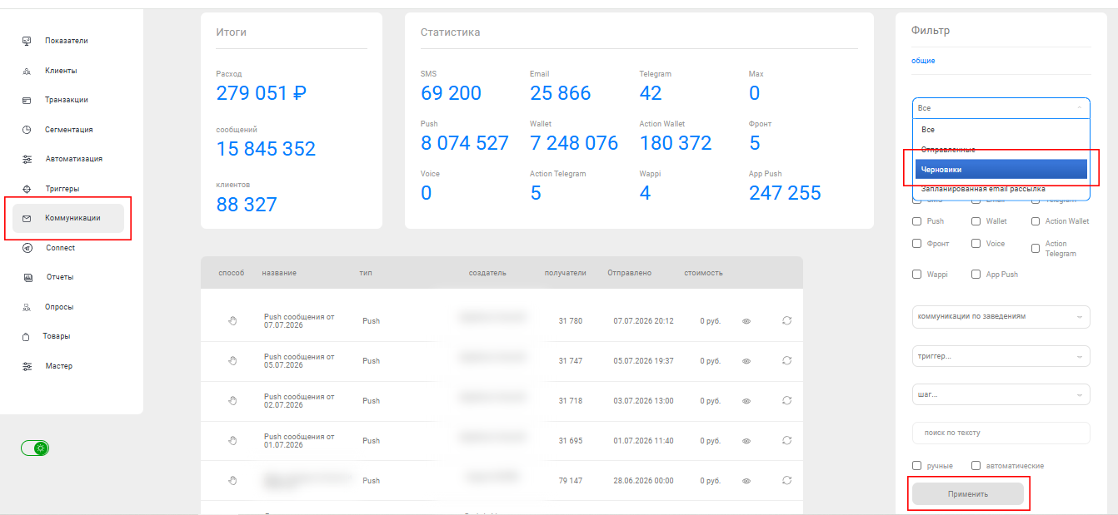The height and width of the screenshot is (515, 1118).
Task: Click the Коммуникации envelope icon
Action: [x=27, y=218]
